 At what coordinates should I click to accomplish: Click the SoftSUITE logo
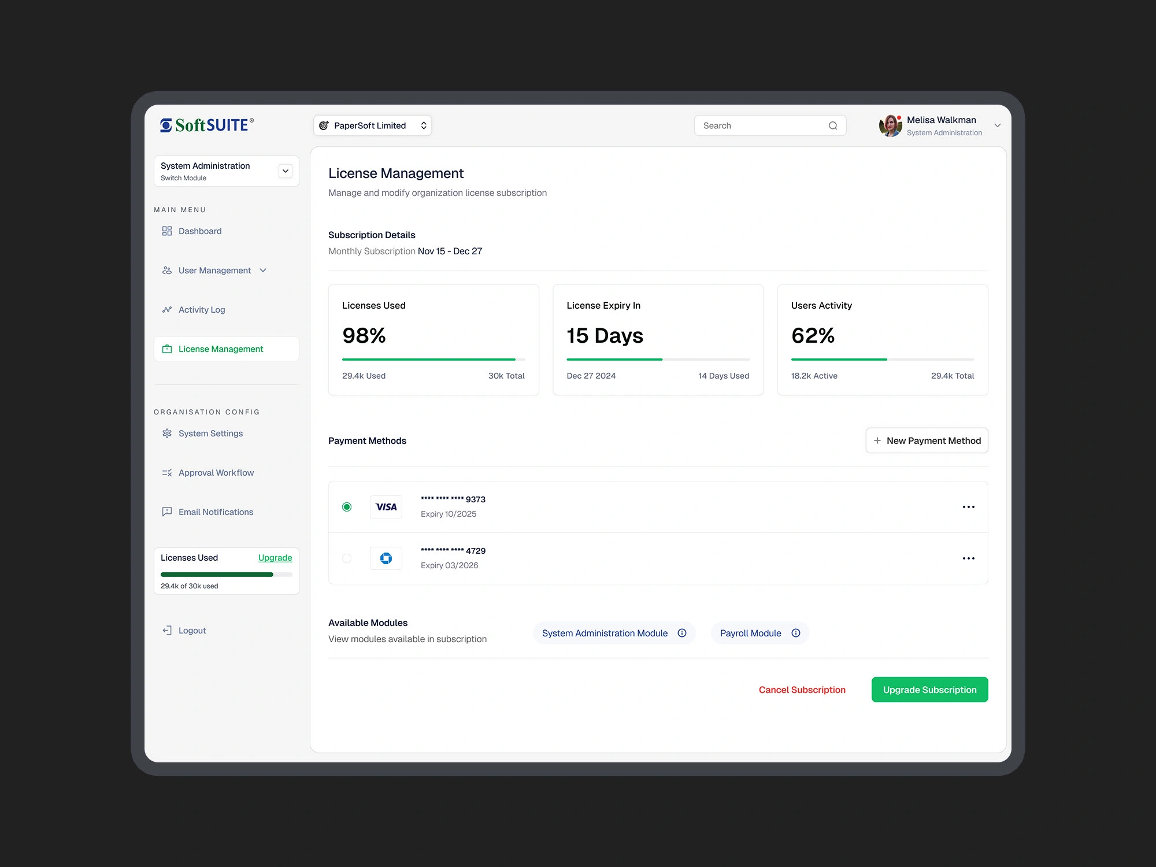206,125
